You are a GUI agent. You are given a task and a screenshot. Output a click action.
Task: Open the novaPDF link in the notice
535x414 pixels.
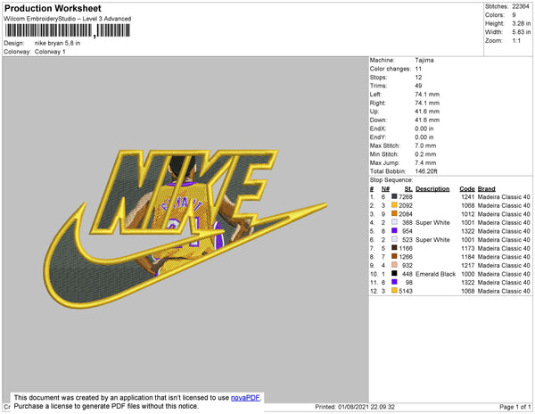click(245, 398)
